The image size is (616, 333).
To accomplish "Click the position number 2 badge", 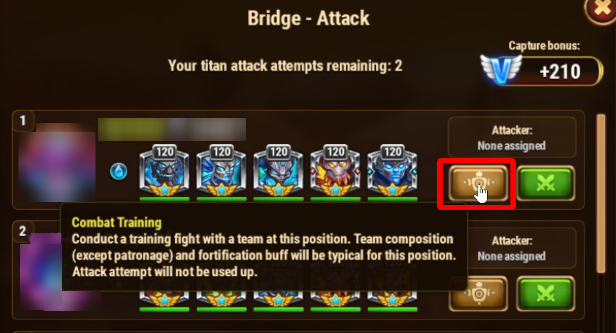I will (23, 231).
